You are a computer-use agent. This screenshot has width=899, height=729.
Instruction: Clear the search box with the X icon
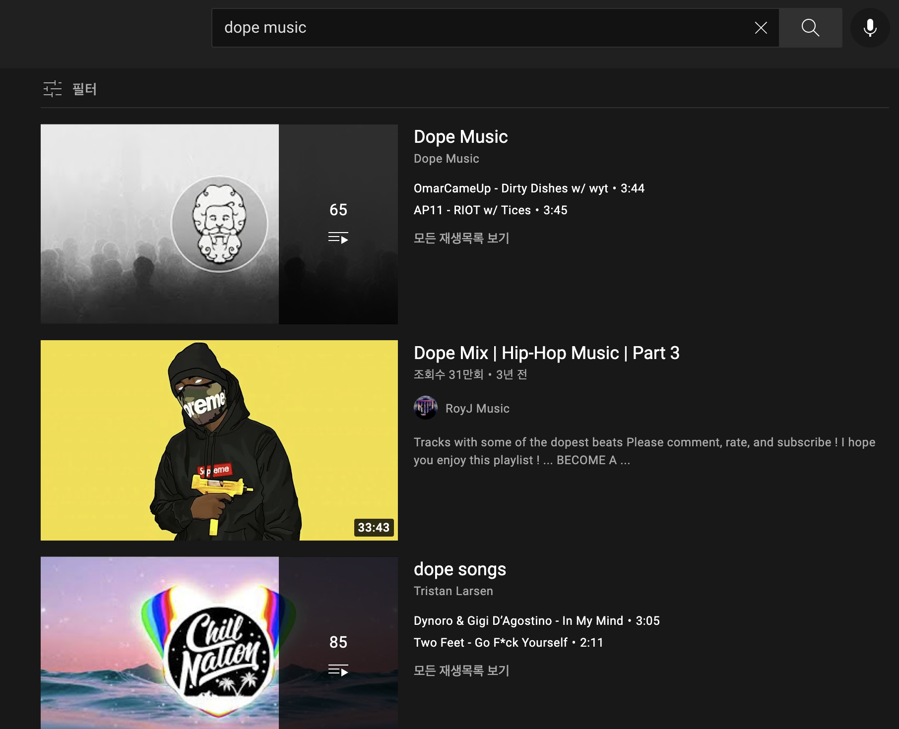(x=761, y=28)
